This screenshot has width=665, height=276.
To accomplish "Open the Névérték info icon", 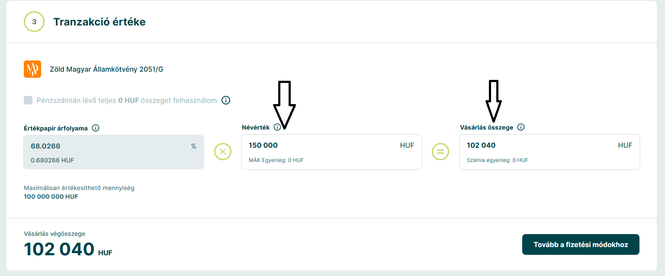I will (x=277, y=127).
